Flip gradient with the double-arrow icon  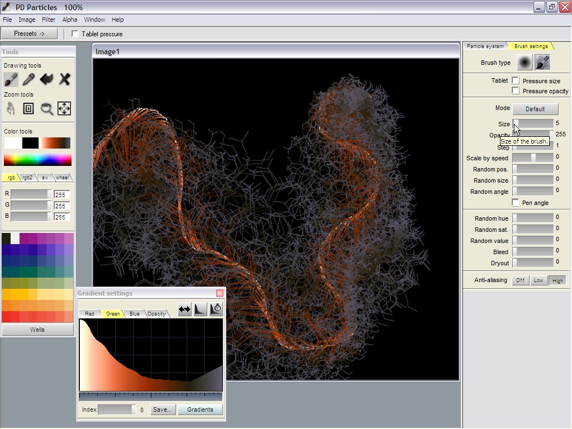point(184,309)
